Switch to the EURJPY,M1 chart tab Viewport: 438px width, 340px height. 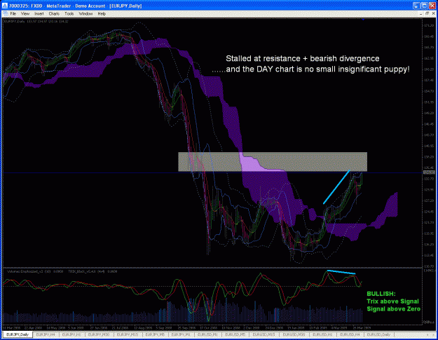tap(181, 334)
